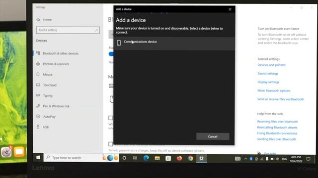Screen dimensions: 318x178
Task: Tick the upper partially hidden checkbox in Settings
Action: pos(110,118)
